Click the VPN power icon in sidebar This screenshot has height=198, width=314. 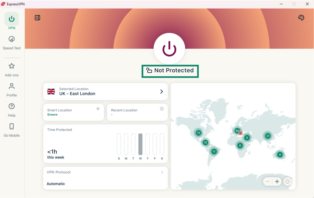tap(12, 19)
